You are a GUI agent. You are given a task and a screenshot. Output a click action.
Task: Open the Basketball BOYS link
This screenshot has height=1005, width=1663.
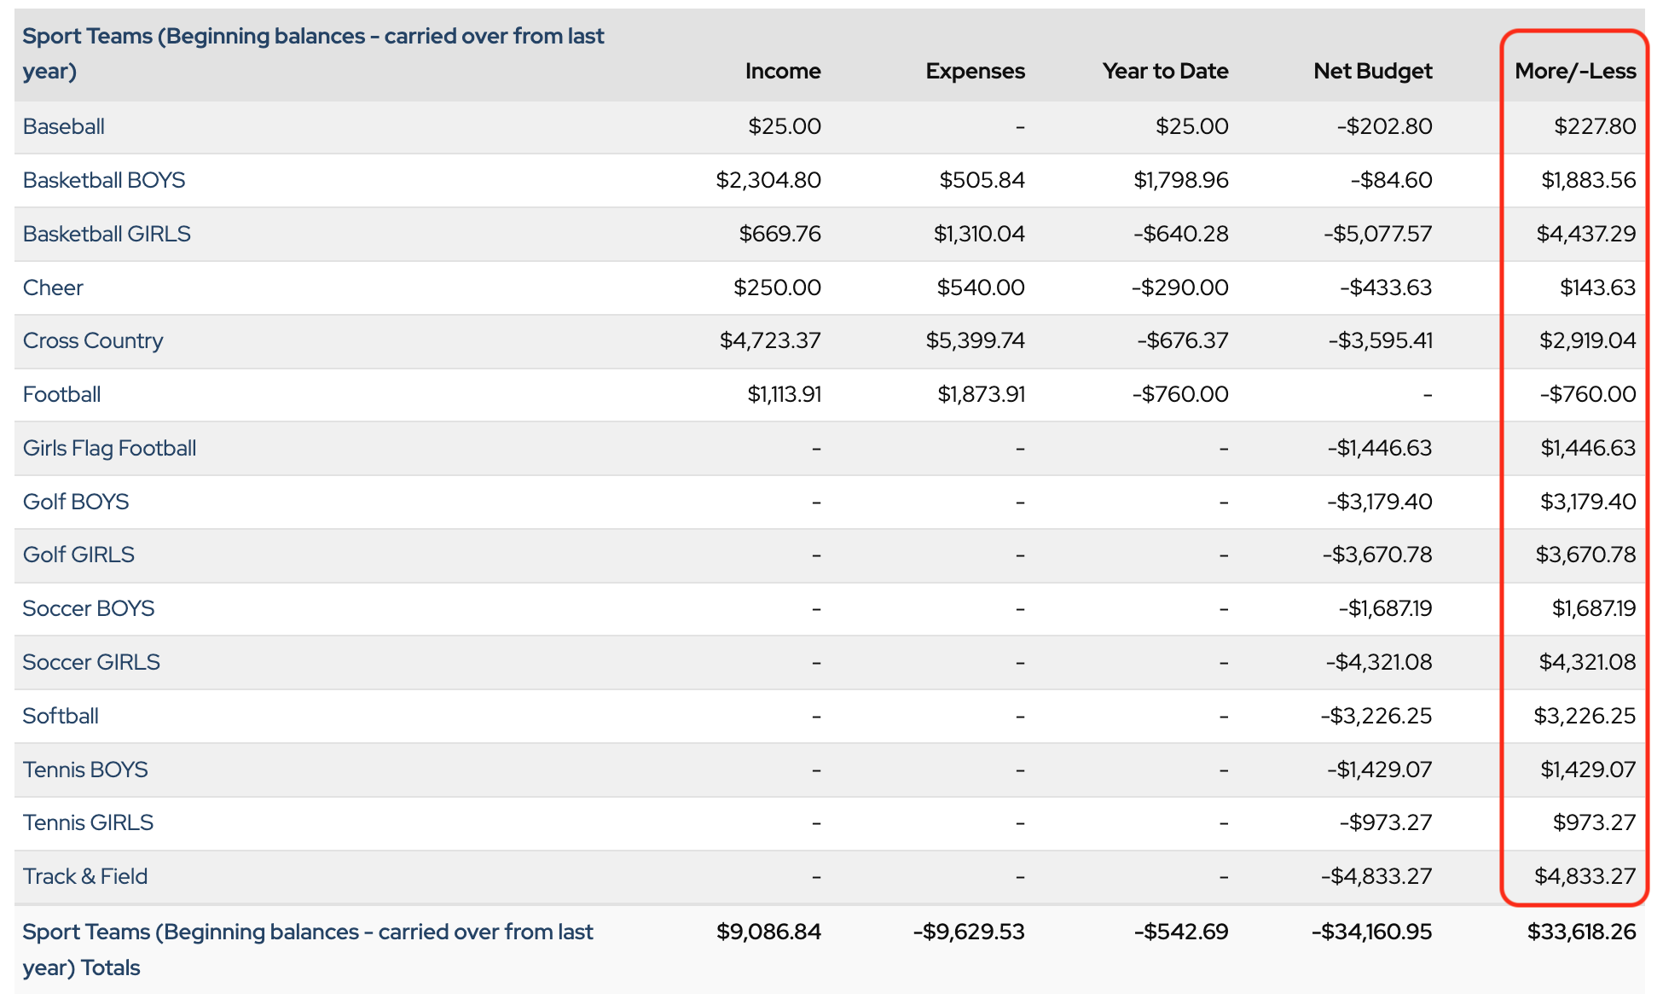(x=104, y=180)
